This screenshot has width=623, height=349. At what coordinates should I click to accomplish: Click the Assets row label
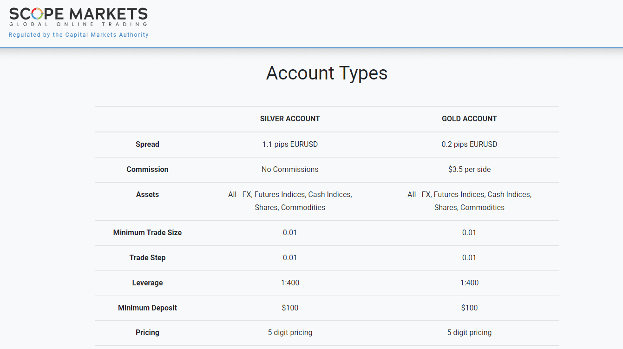147,194
